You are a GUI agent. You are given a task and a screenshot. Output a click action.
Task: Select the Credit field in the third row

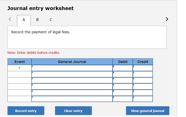coord(143,80)
